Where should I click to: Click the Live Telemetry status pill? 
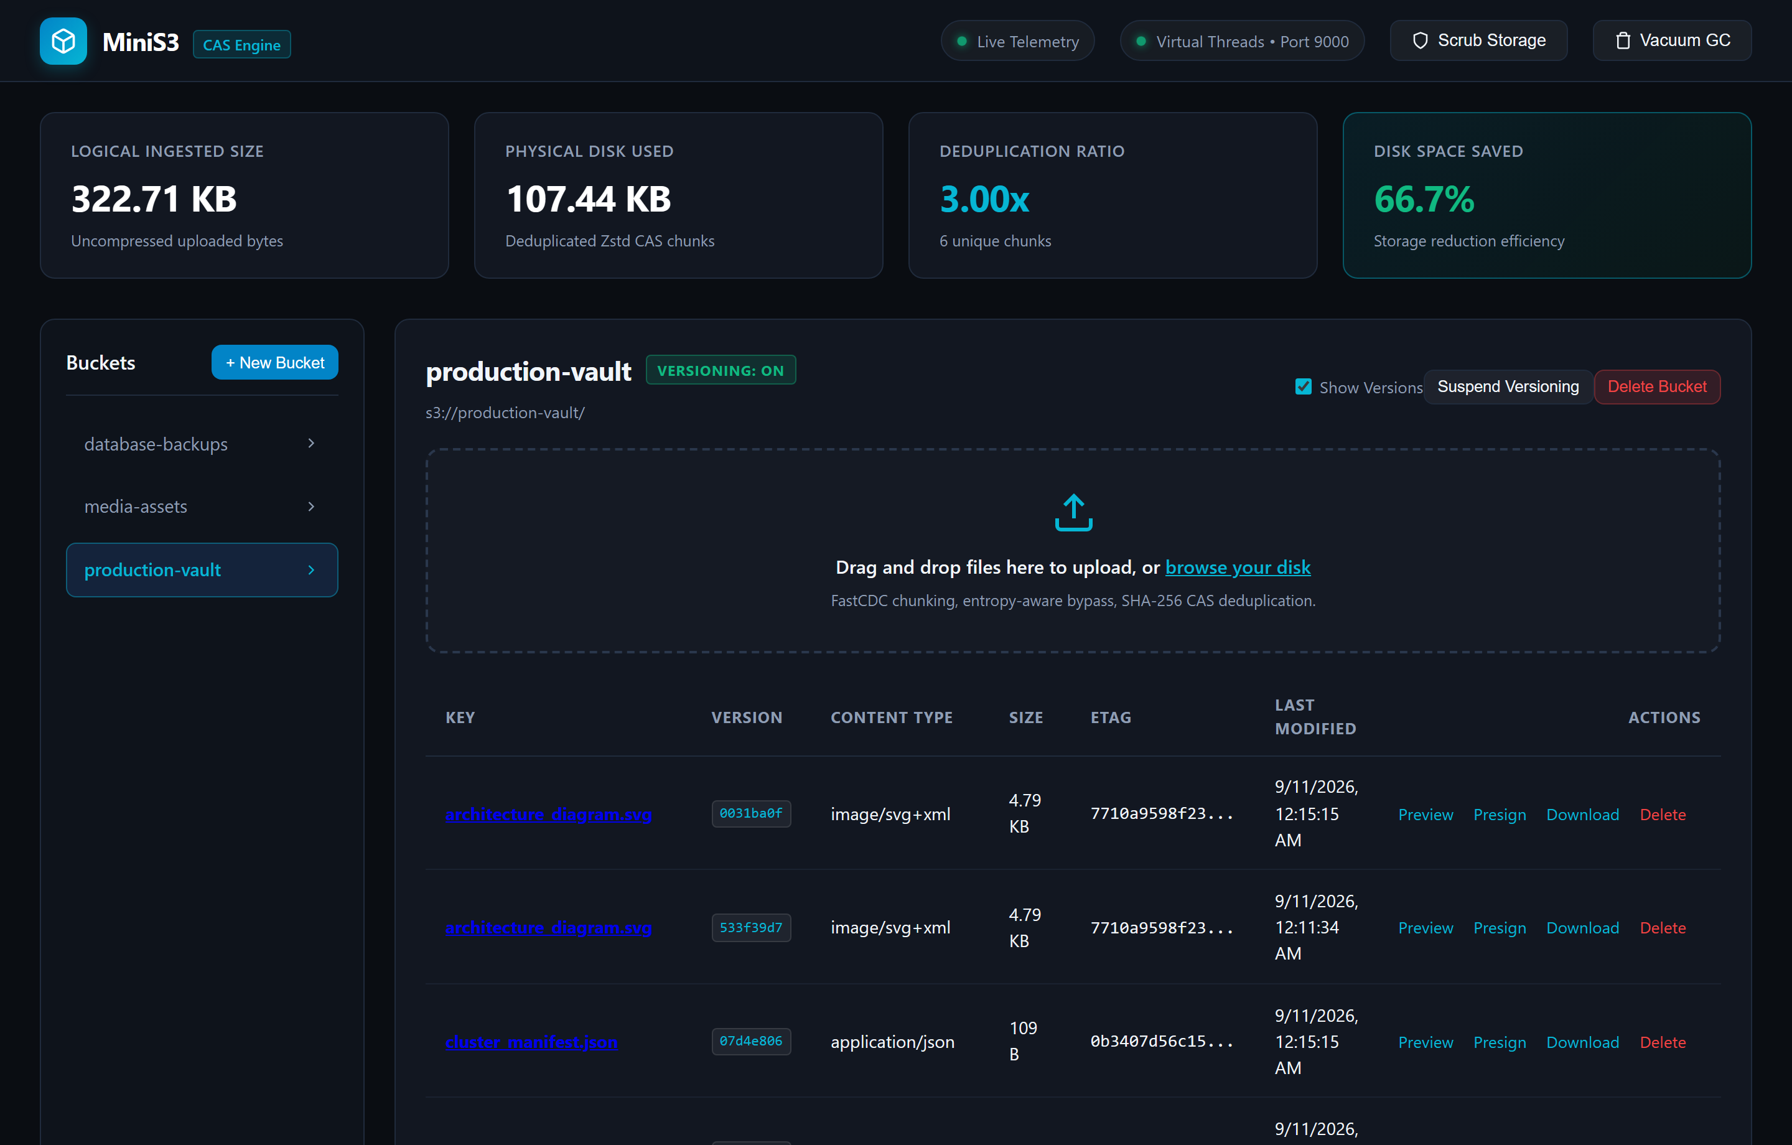point(1017,41)
